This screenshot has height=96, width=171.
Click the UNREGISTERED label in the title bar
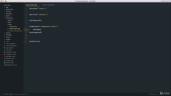tap(165, 1)
